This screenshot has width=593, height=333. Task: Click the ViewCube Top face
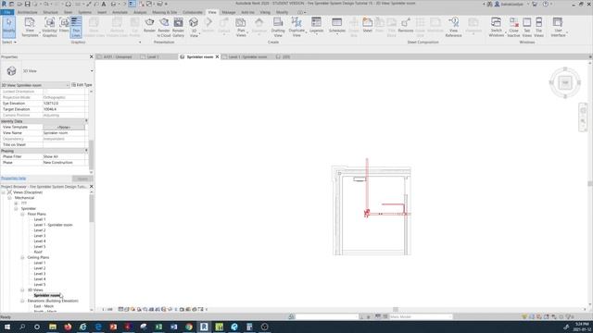pyautogui.click(x=565, y=82)
